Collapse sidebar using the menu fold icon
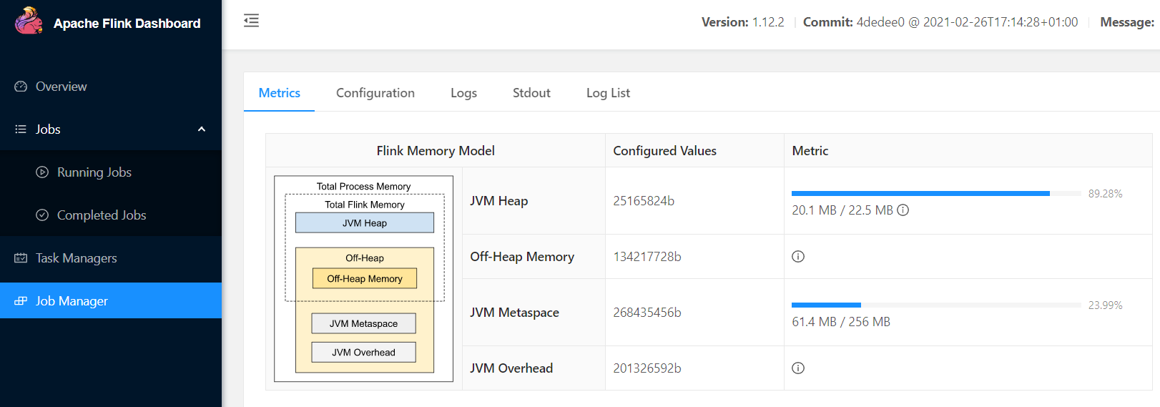1160x407 pixels. point(251,21)
